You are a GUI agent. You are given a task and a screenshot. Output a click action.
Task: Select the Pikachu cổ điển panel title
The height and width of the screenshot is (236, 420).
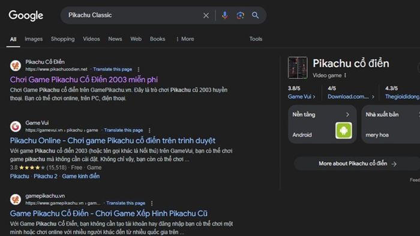[351, 63]
